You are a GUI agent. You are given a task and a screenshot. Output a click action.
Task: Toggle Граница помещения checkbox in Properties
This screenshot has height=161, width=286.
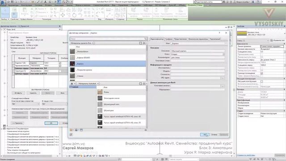click(262, 73)
